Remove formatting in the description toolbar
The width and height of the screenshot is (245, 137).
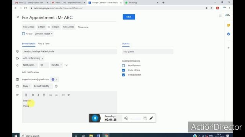click(69, 95)
